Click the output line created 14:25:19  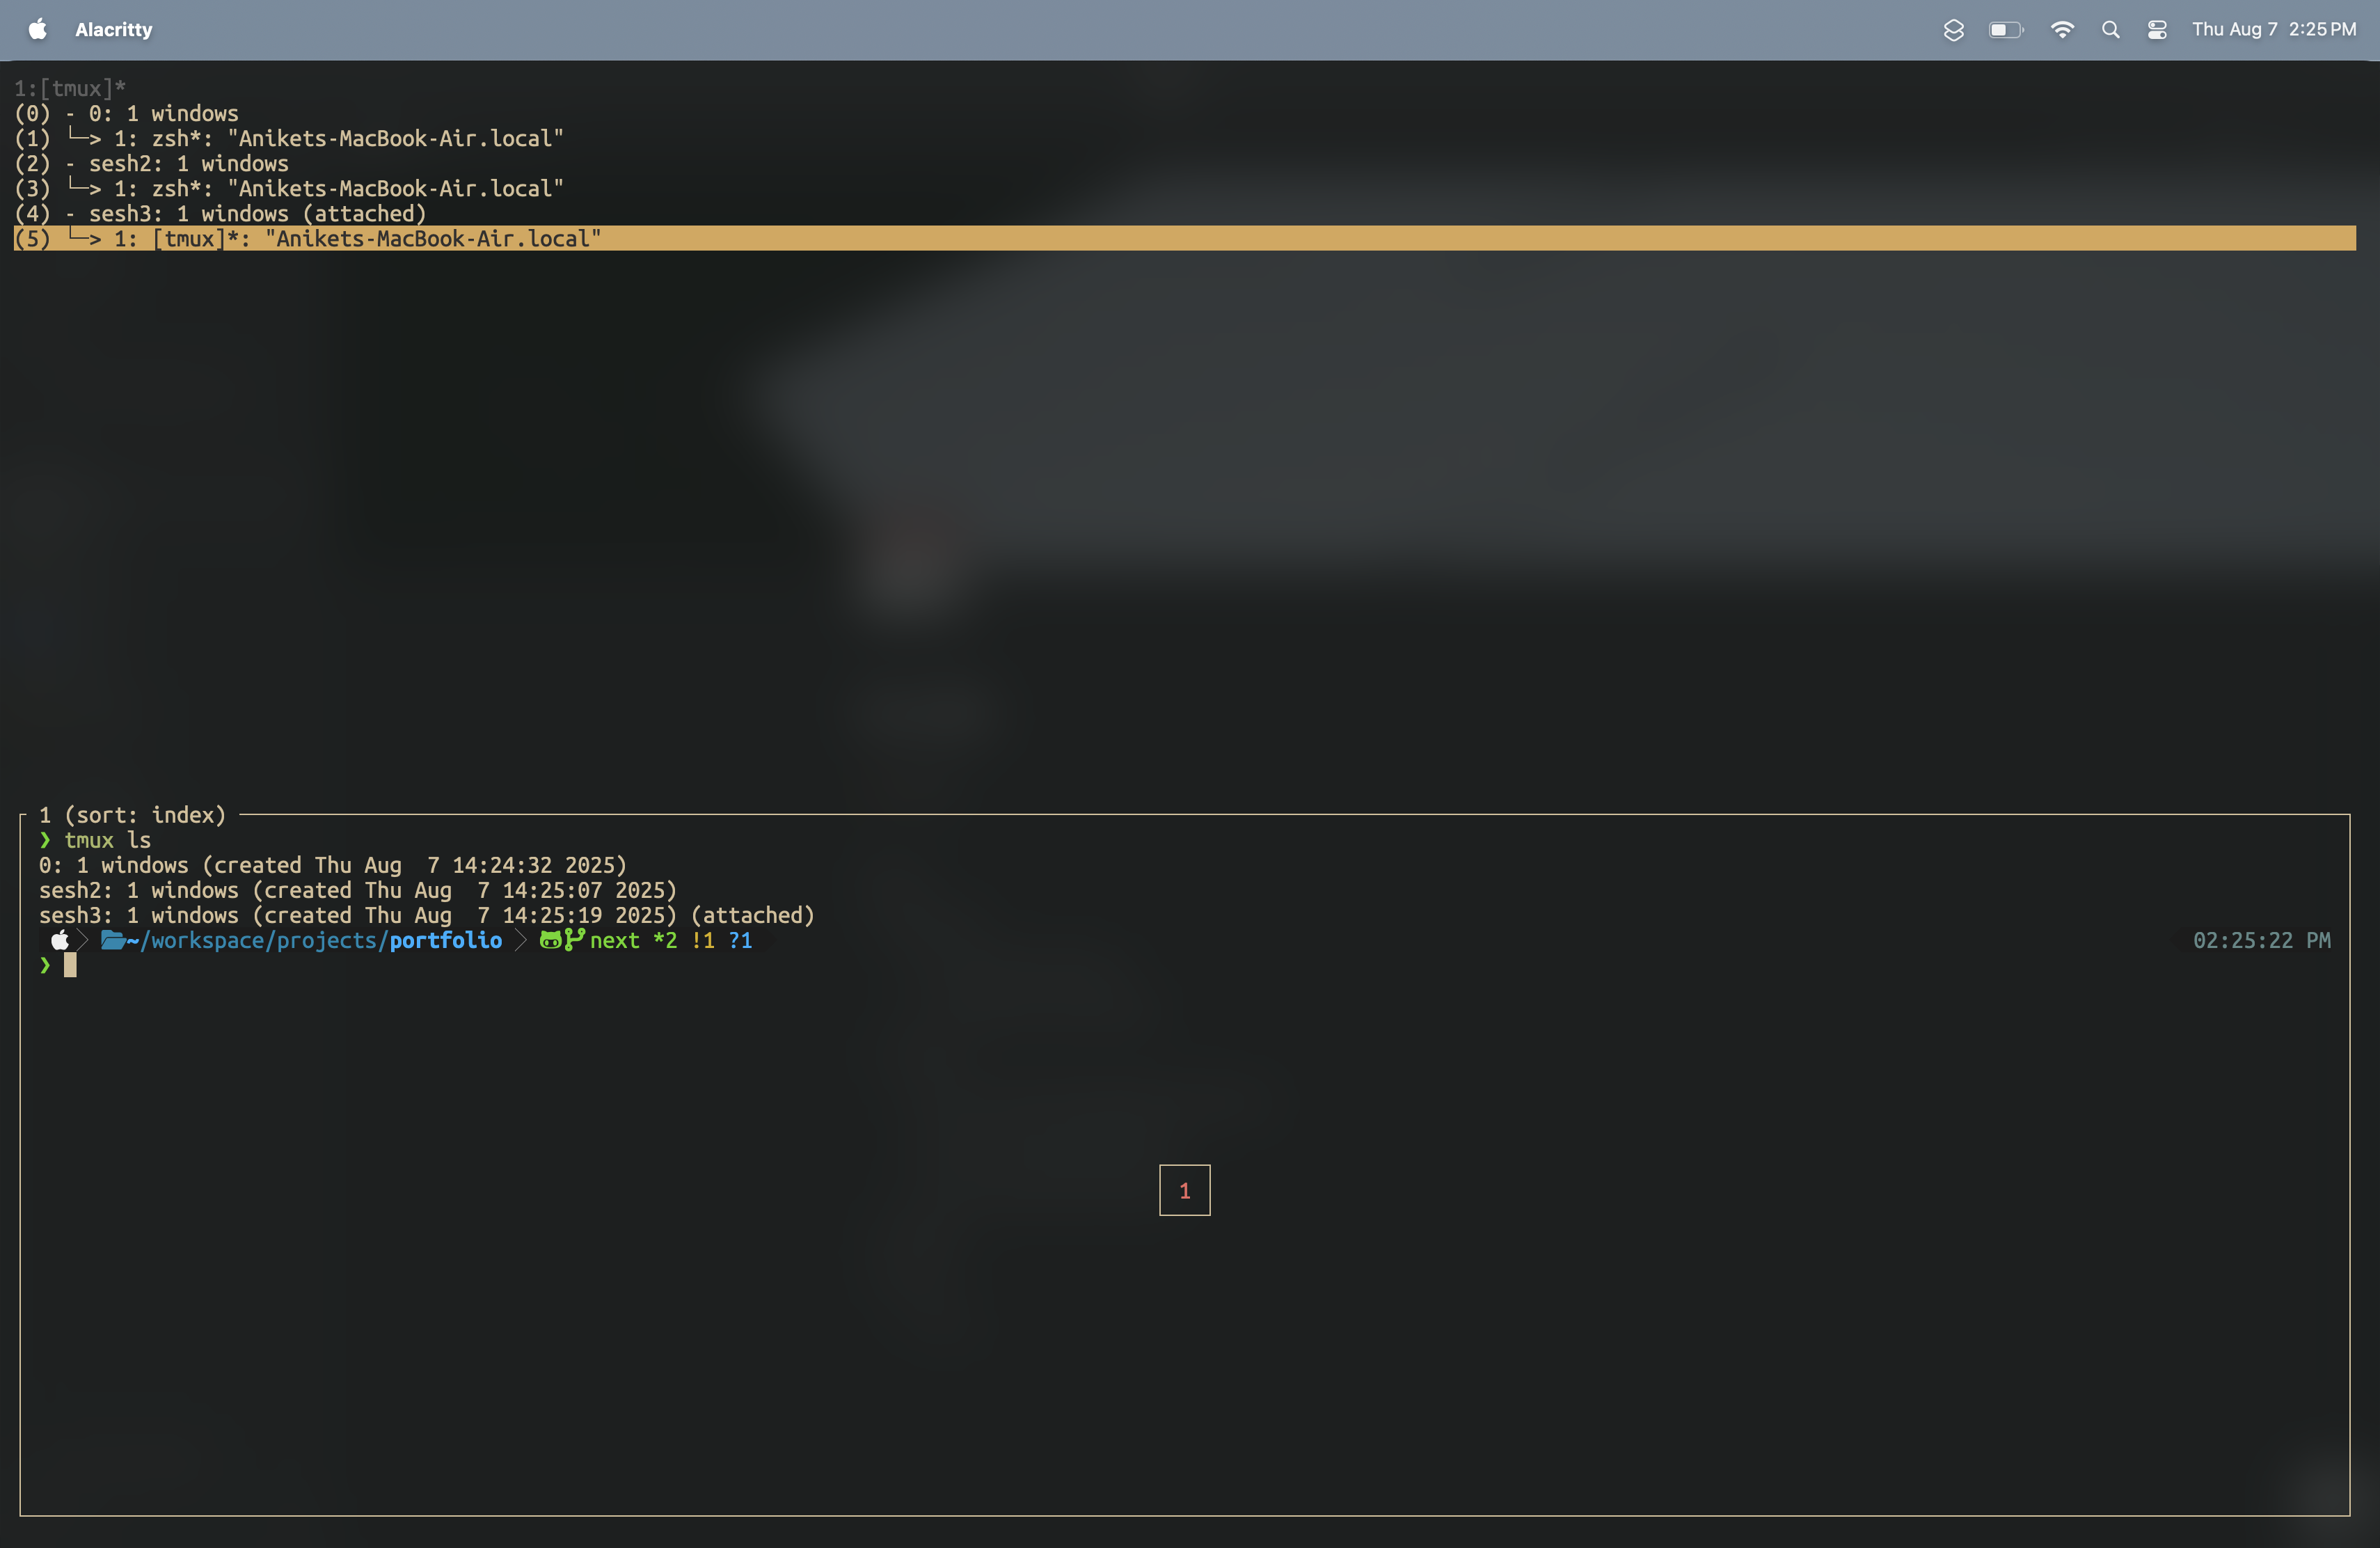pyautogui.click(x=427, y=915)
